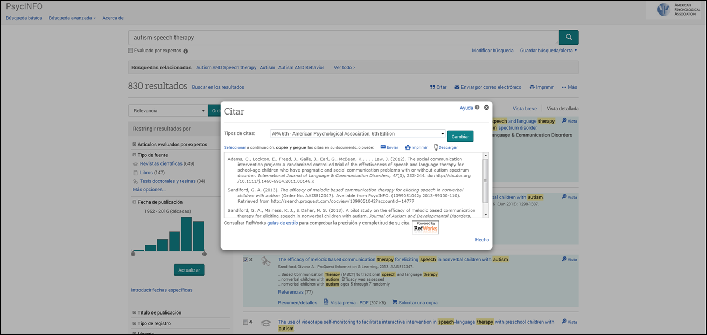Click Más opciones under Tipo de fuente
The width and height of the screenshot is (707, 335).
[x=149, y=189]
